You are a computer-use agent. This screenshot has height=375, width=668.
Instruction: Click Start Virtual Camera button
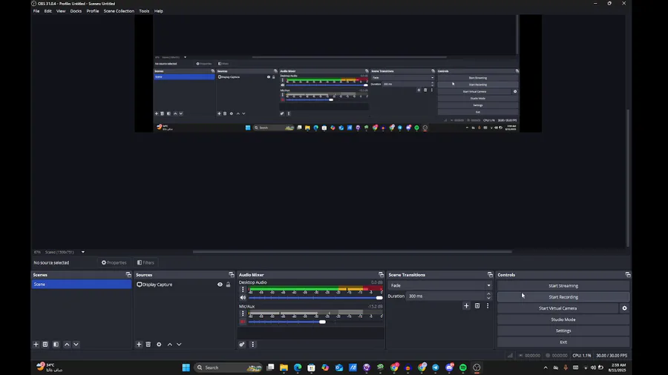pyautogui.click(x=557, y=308)
